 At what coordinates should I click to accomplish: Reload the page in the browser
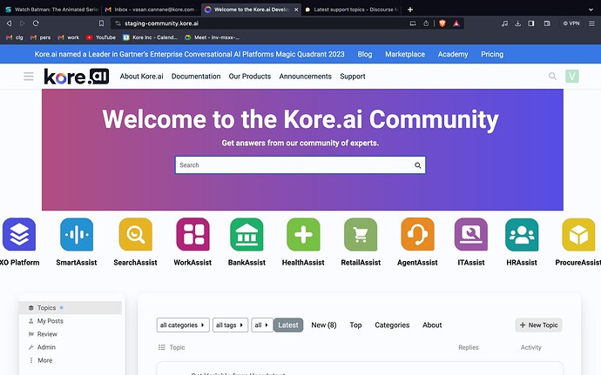click(36, 23)
